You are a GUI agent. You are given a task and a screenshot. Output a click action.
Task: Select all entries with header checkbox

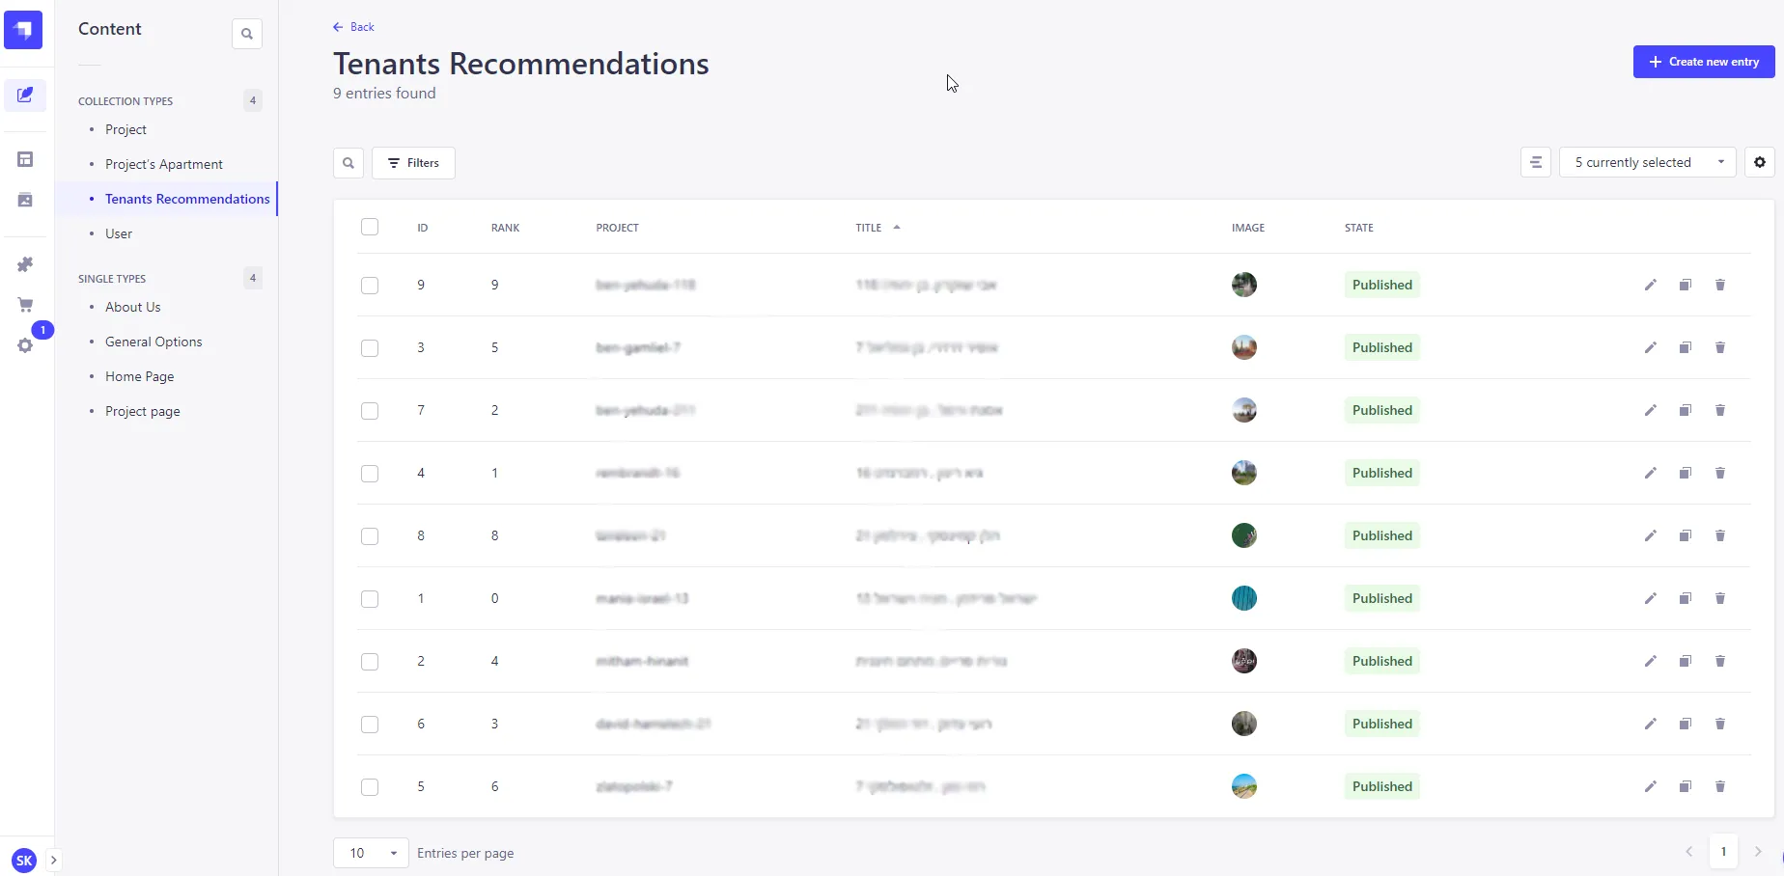coord(370,227)
